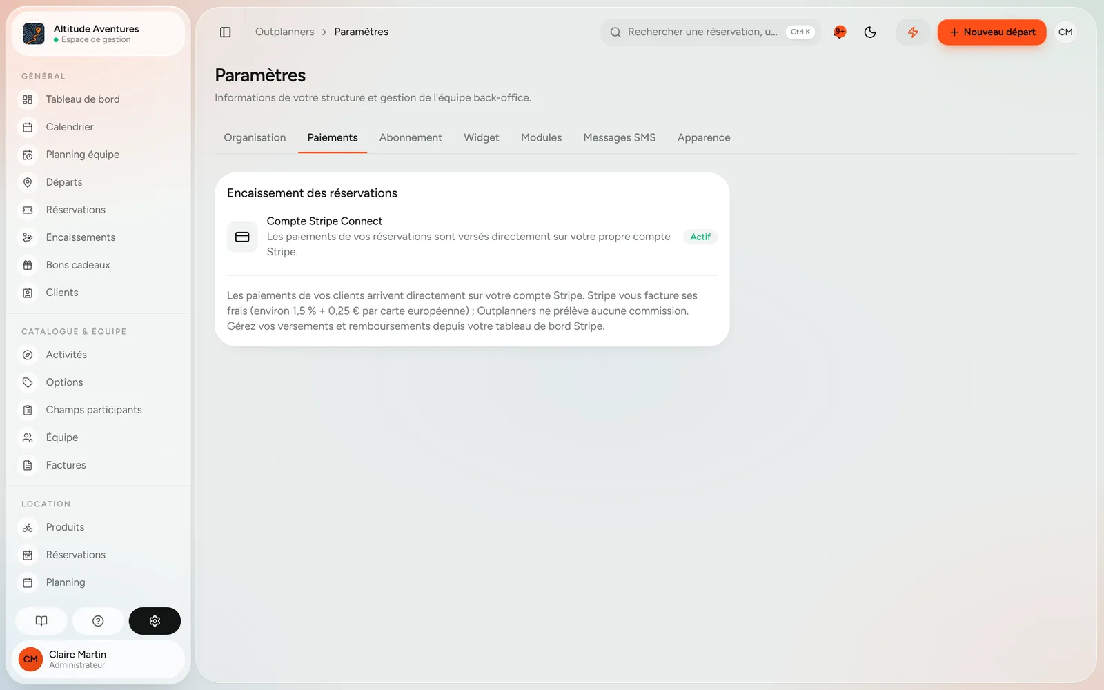This screenshot has width=1104, height=690.
Task: Focus the reservation search field
Action: click(711, 32)
